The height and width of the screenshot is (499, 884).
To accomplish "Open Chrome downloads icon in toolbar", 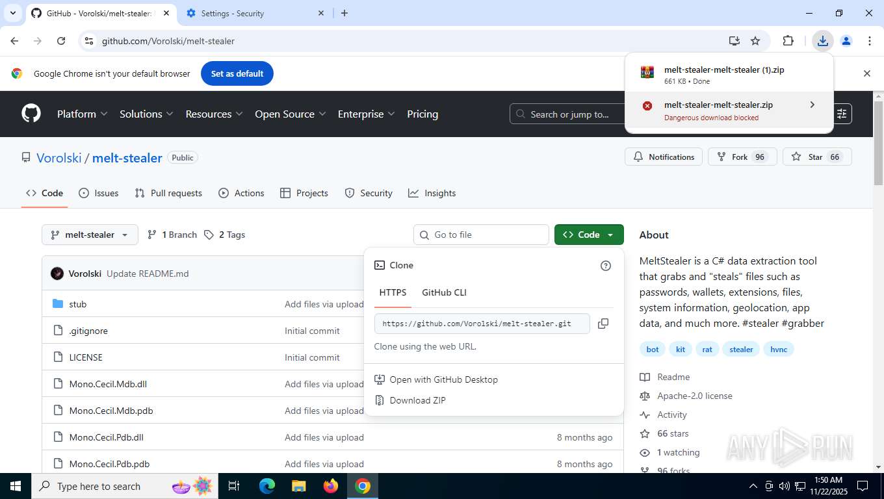I will (x=823, y=41).
